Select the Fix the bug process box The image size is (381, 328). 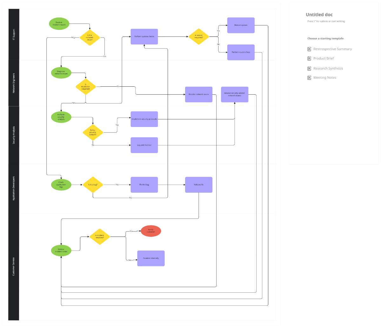(x=144, y=184)
